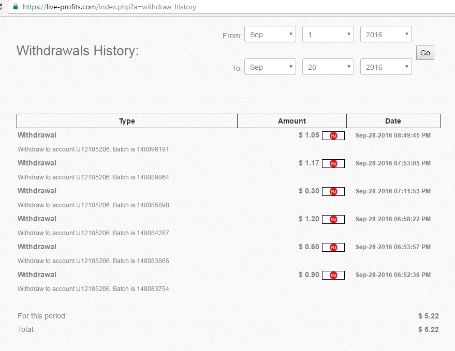Click the Perfect Money icon beside $ 1.05
The image size is (455, 351).
(333, 135)
